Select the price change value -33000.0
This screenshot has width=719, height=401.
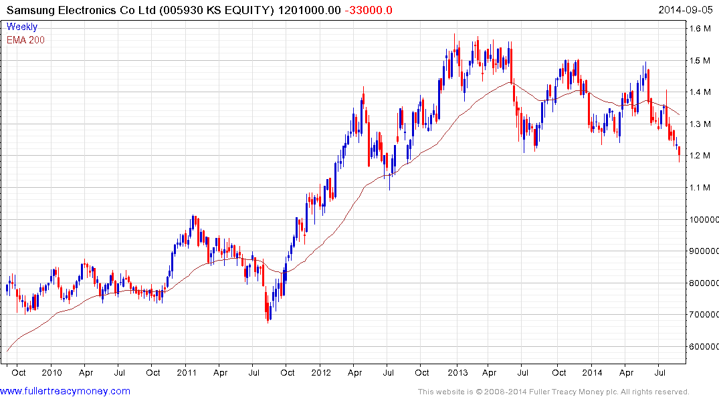369,10
